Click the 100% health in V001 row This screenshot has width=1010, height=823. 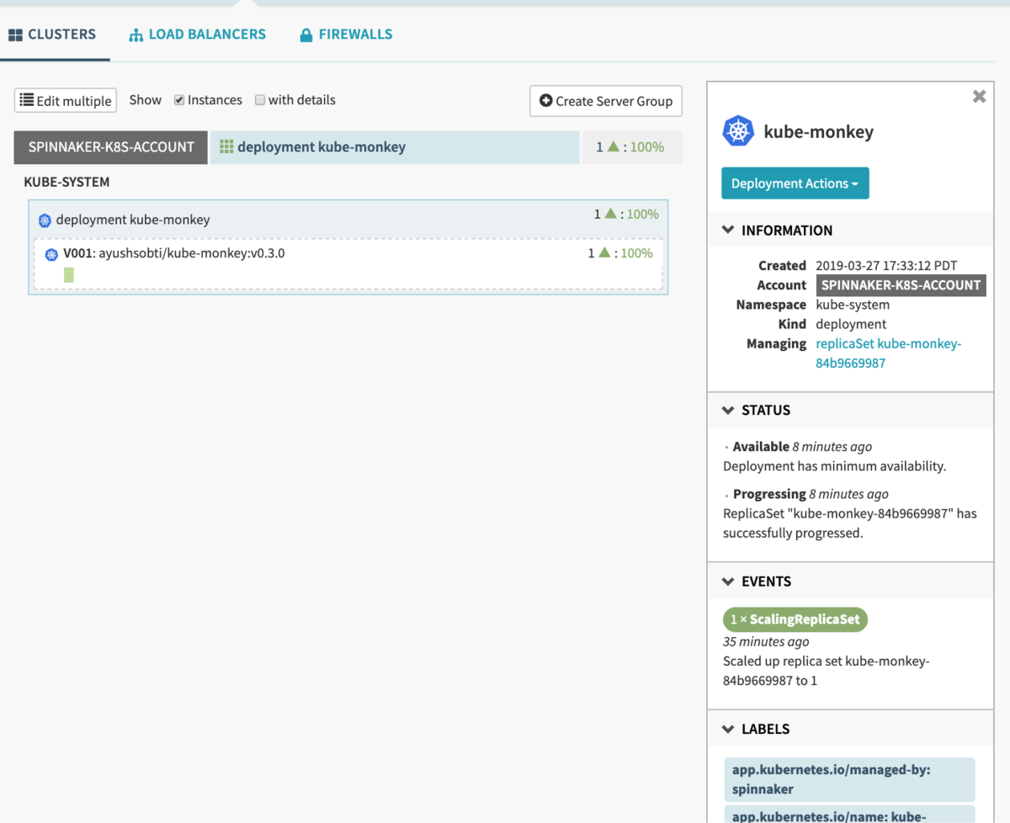click(x=636, y=253)
